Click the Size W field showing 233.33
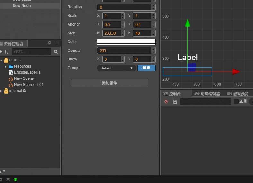 pyautogui.click(x=112, y=33)
